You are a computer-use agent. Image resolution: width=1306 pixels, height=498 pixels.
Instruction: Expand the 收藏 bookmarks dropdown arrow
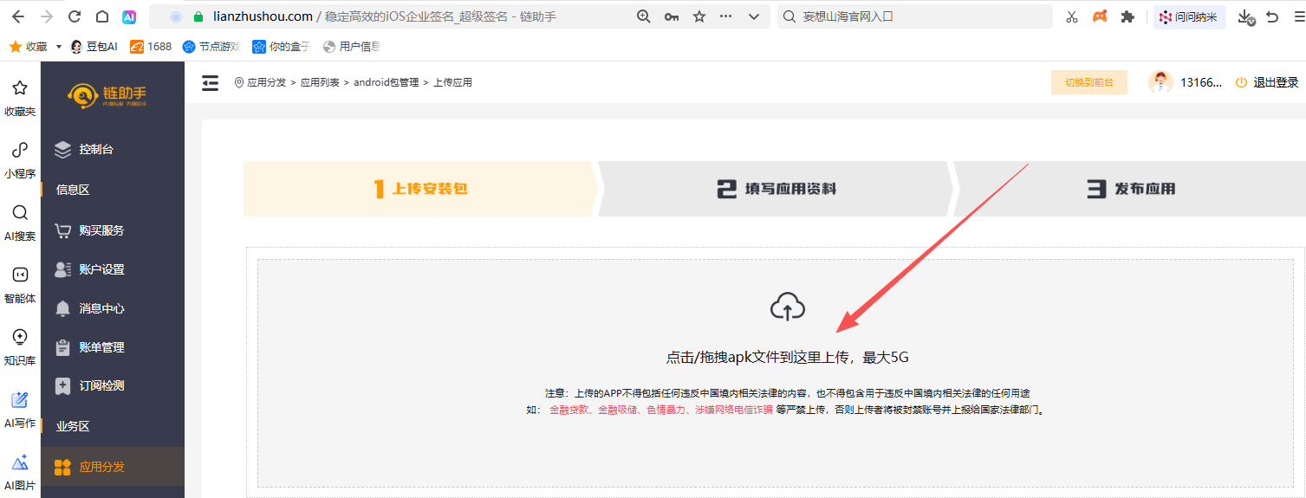coord(59,47)
